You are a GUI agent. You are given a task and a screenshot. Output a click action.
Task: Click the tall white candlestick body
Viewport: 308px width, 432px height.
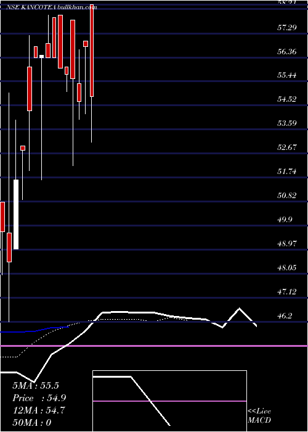point(16,214)
